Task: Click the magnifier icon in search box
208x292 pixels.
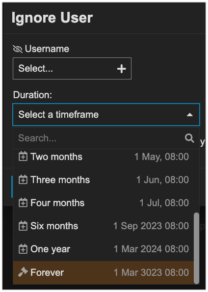Action: point(189,138)
